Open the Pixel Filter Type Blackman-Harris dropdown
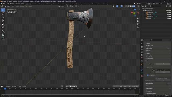Viewport: 172px width, 97px height. point(163,70)
